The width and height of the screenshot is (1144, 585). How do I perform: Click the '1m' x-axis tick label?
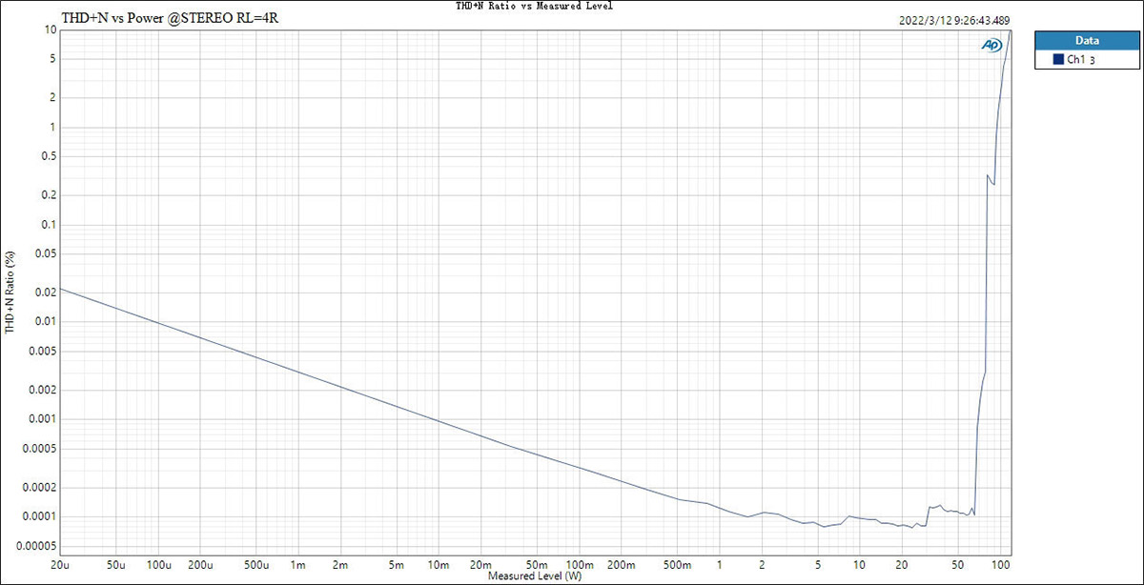click(x=298, y=563)
